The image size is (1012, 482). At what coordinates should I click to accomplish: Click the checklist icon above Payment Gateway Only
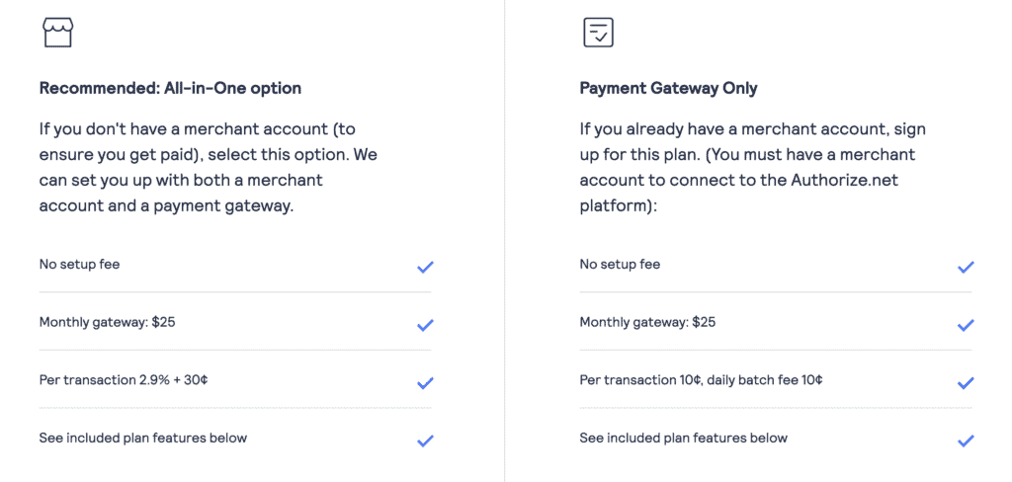598,33
